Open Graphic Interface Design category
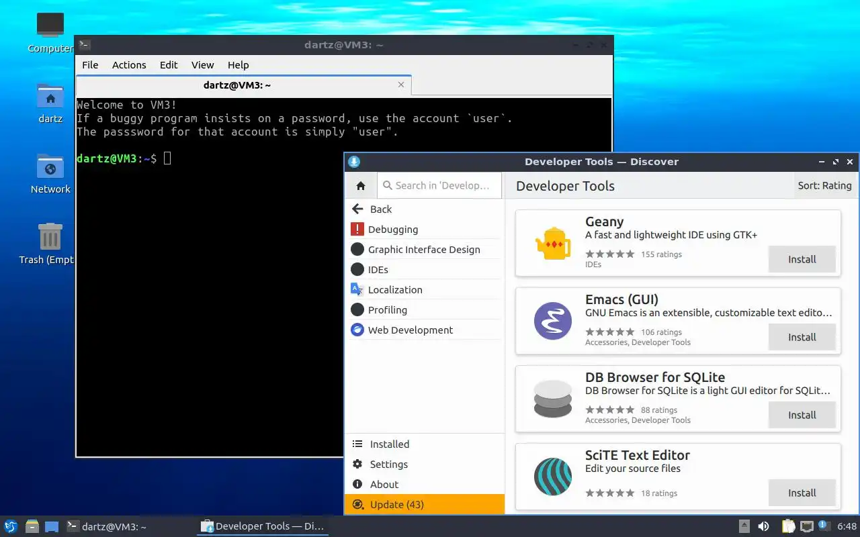860x537 pixels. pyautogui.click(x=425, y=249)
